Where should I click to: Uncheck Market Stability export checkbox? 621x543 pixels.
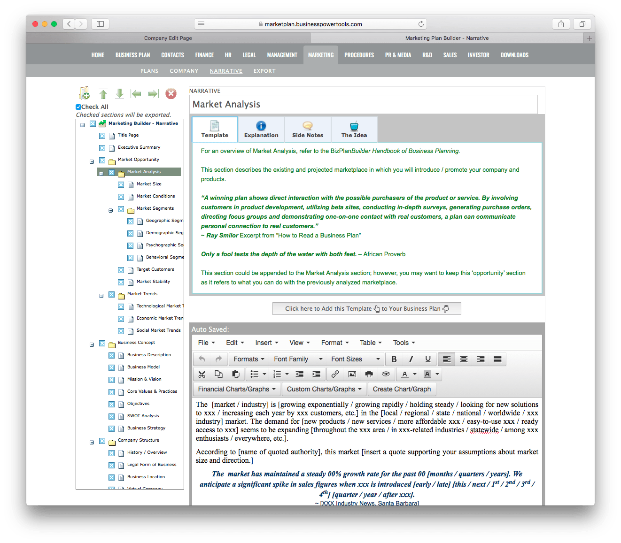[x=121, y=282]
